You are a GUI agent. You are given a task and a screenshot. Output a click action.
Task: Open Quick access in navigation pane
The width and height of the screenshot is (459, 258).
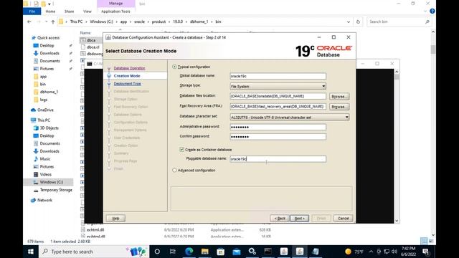pos(48,38)
